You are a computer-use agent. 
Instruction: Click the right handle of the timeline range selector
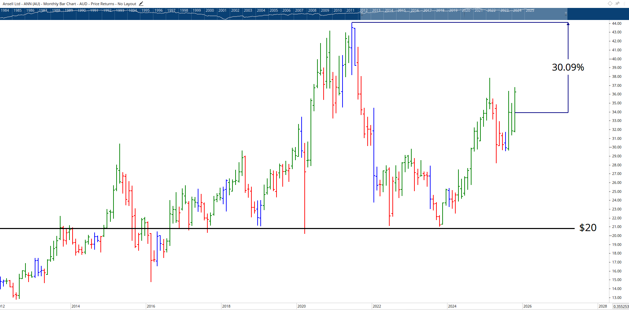click(566, 14)
